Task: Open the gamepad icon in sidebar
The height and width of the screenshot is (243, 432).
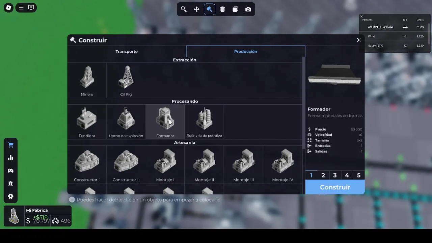Action: 11,171
